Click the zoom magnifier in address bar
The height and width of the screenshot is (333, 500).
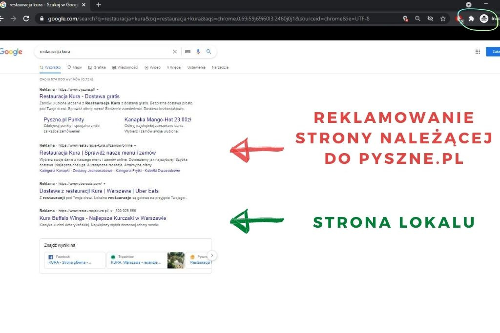click(x=417, y=19)
